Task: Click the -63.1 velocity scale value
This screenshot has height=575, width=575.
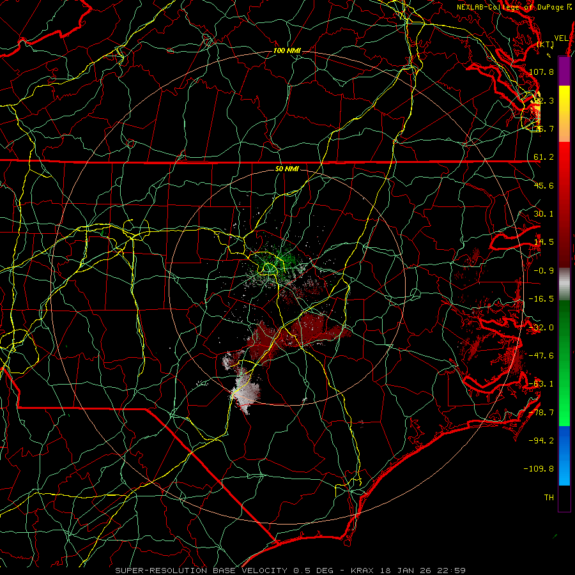Action: pyautogui.click(x=541, y=384)
